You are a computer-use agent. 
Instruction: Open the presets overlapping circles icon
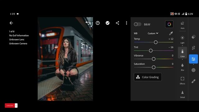[193, 37]
